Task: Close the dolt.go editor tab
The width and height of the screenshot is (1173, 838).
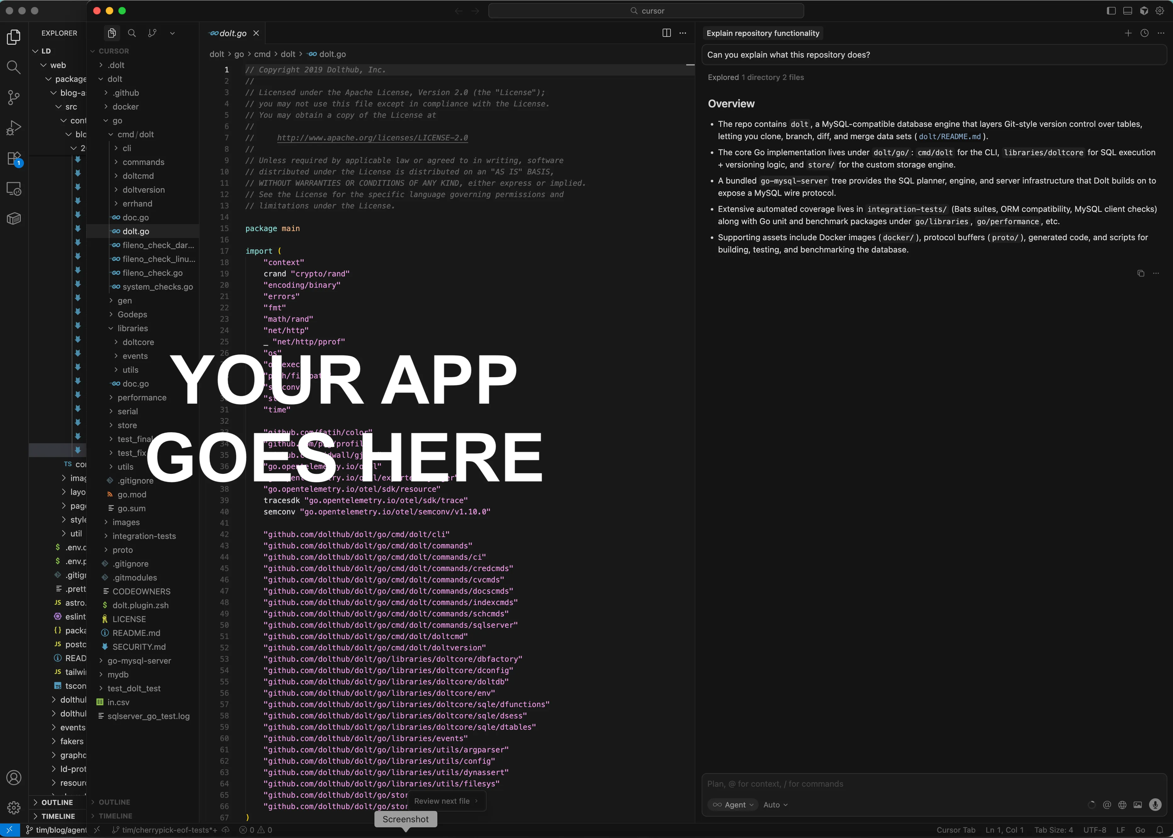Action: [256, 33]
